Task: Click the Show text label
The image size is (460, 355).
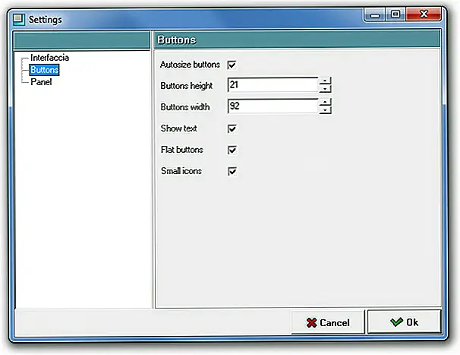Action: [x=179, y=128]
